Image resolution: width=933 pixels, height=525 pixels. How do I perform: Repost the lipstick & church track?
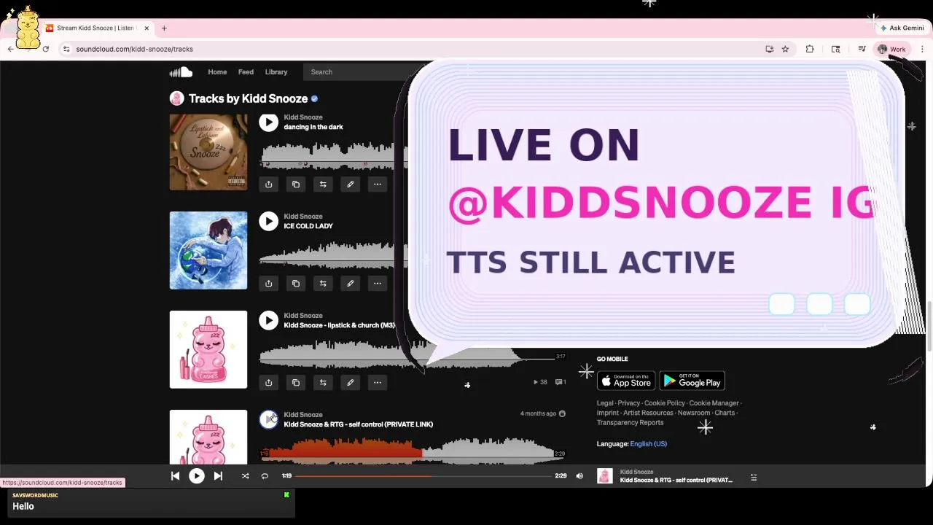[x=323, y=383]
